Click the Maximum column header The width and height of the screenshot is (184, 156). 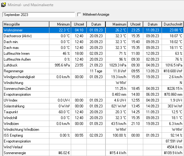pyautogui.click(x=117, y=24)
